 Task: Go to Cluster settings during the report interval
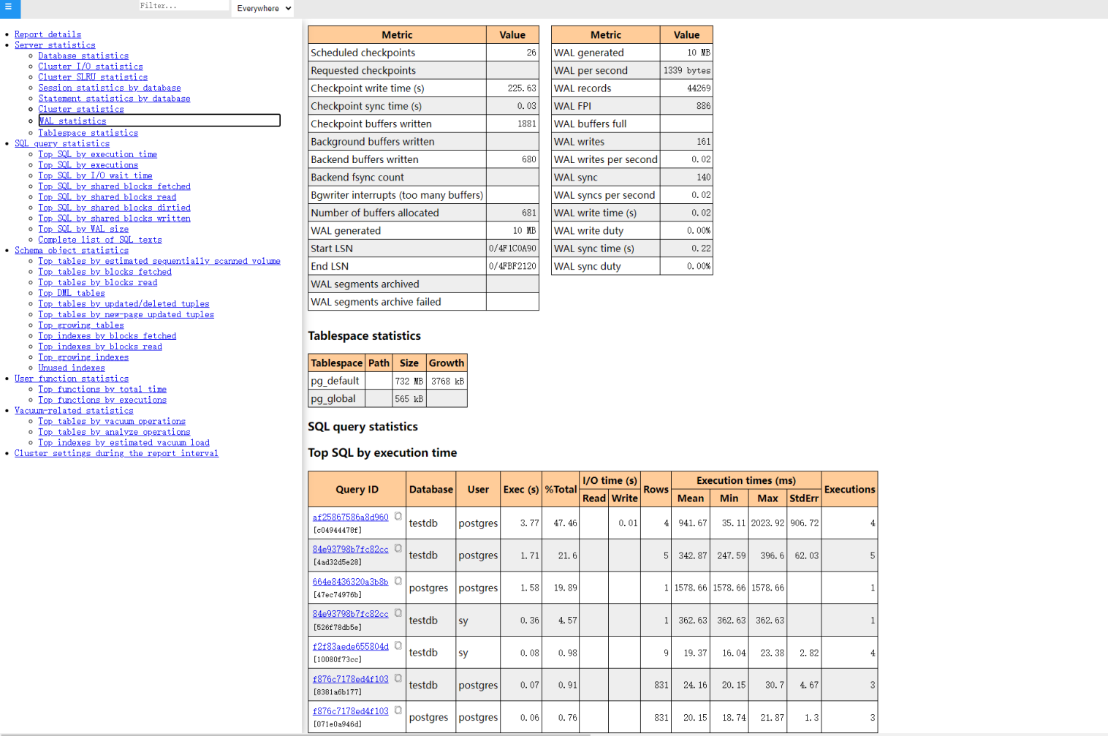pyautogui.click(x=116, y=453)
